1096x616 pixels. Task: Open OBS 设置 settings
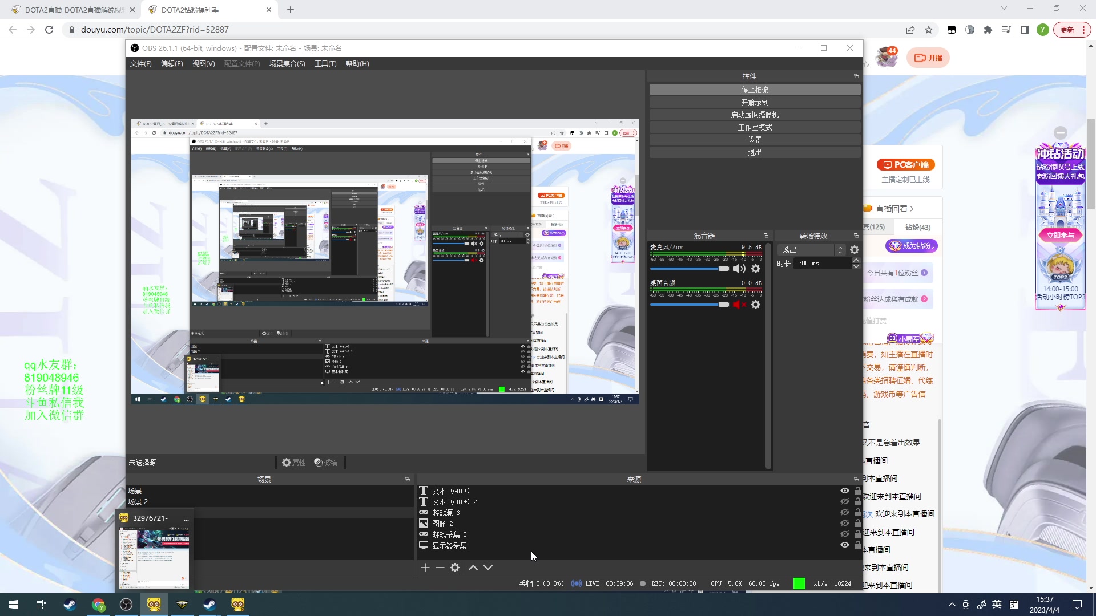755,140
